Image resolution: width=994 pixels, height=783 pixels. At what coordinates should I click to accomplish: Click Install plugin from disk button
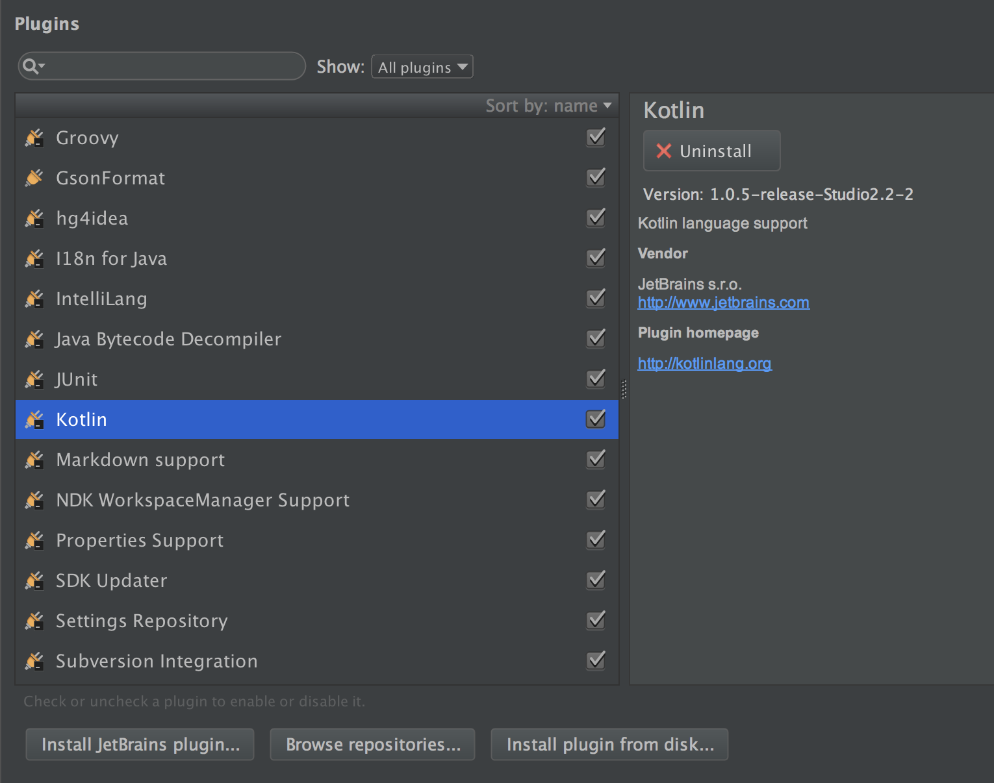(x=609, y=744)
